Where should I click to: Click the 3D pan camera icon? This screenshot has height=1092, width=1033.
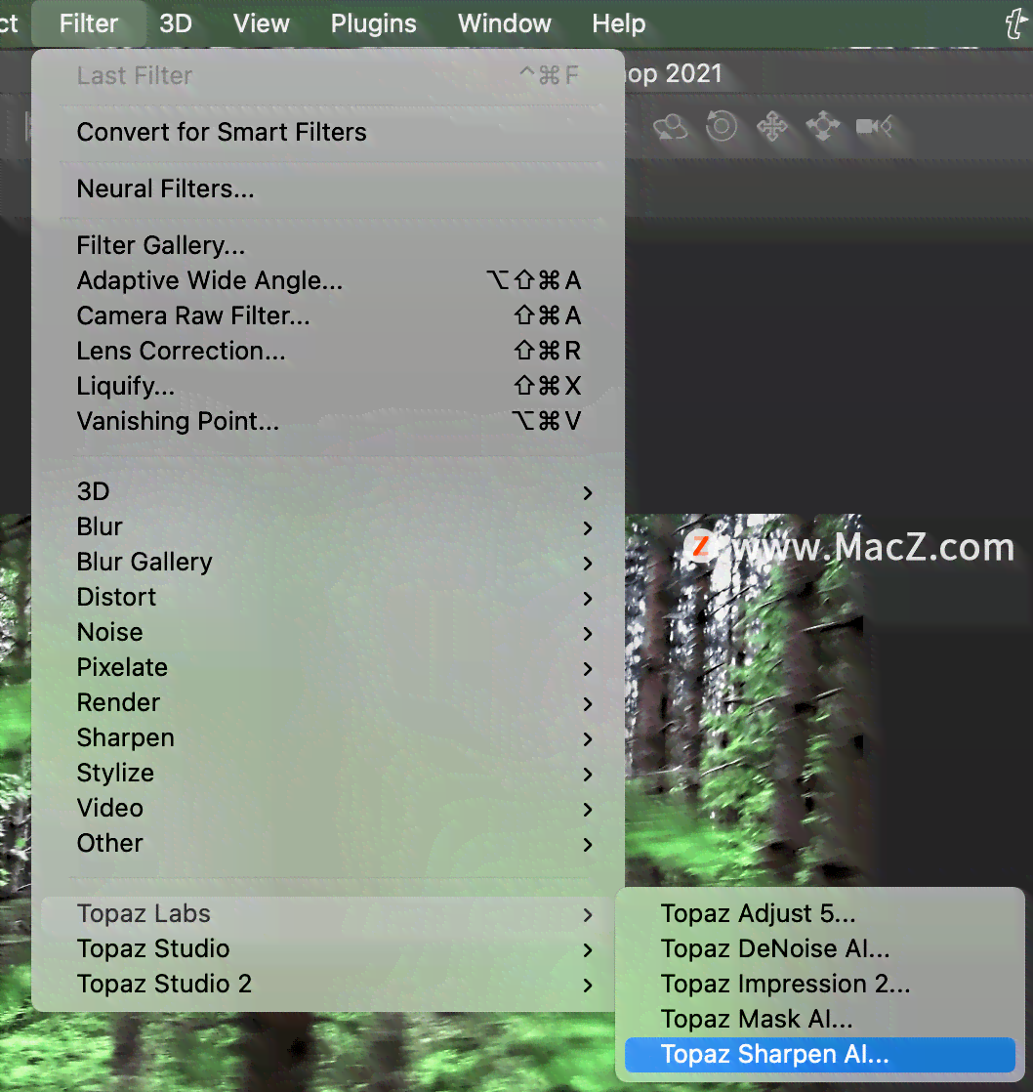772,127
